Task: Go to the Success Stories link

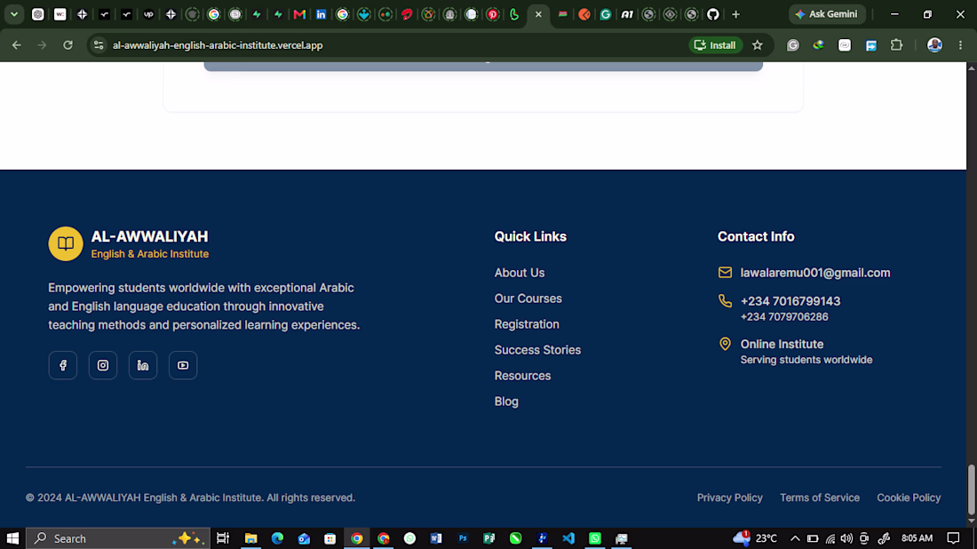Action: click(537, 350)
